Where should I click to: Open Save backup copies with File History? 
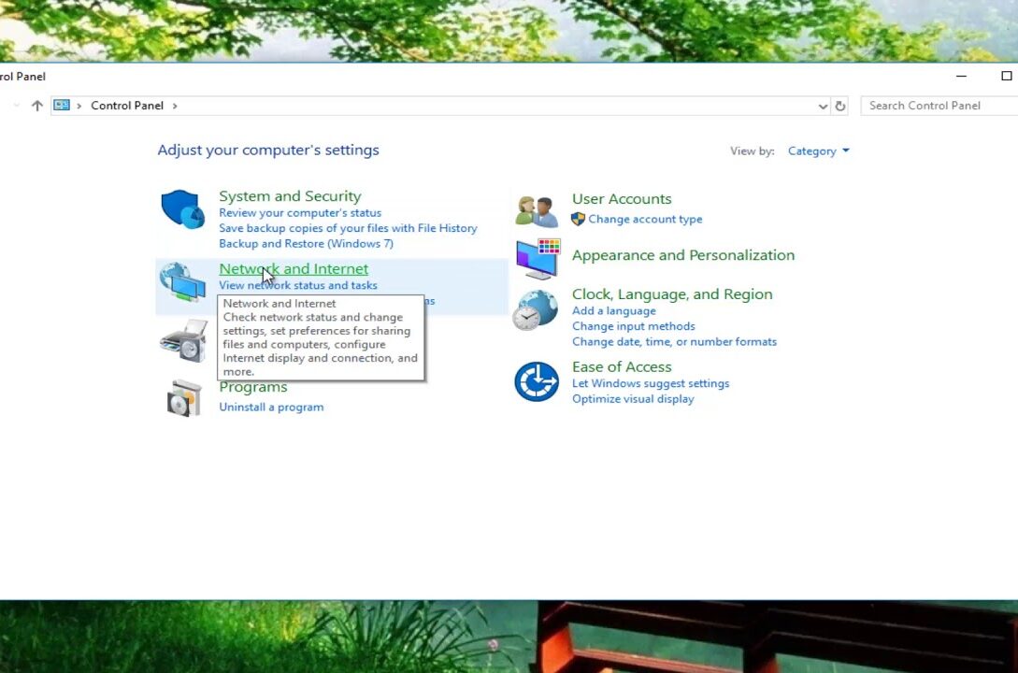point(348,228)
